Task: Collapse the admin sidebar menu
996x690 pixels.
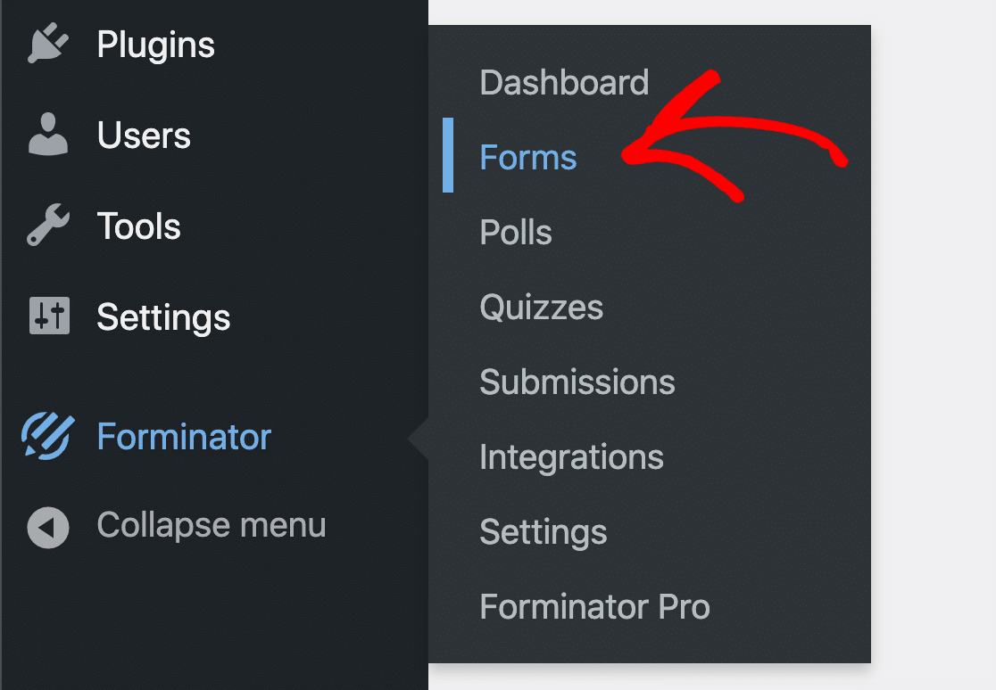Action: click(x=211, y=525)
